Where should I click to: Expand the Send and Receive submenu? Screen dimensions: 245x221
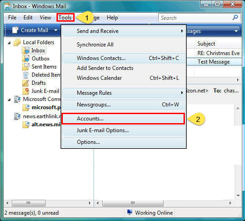[x=182, y=31]
